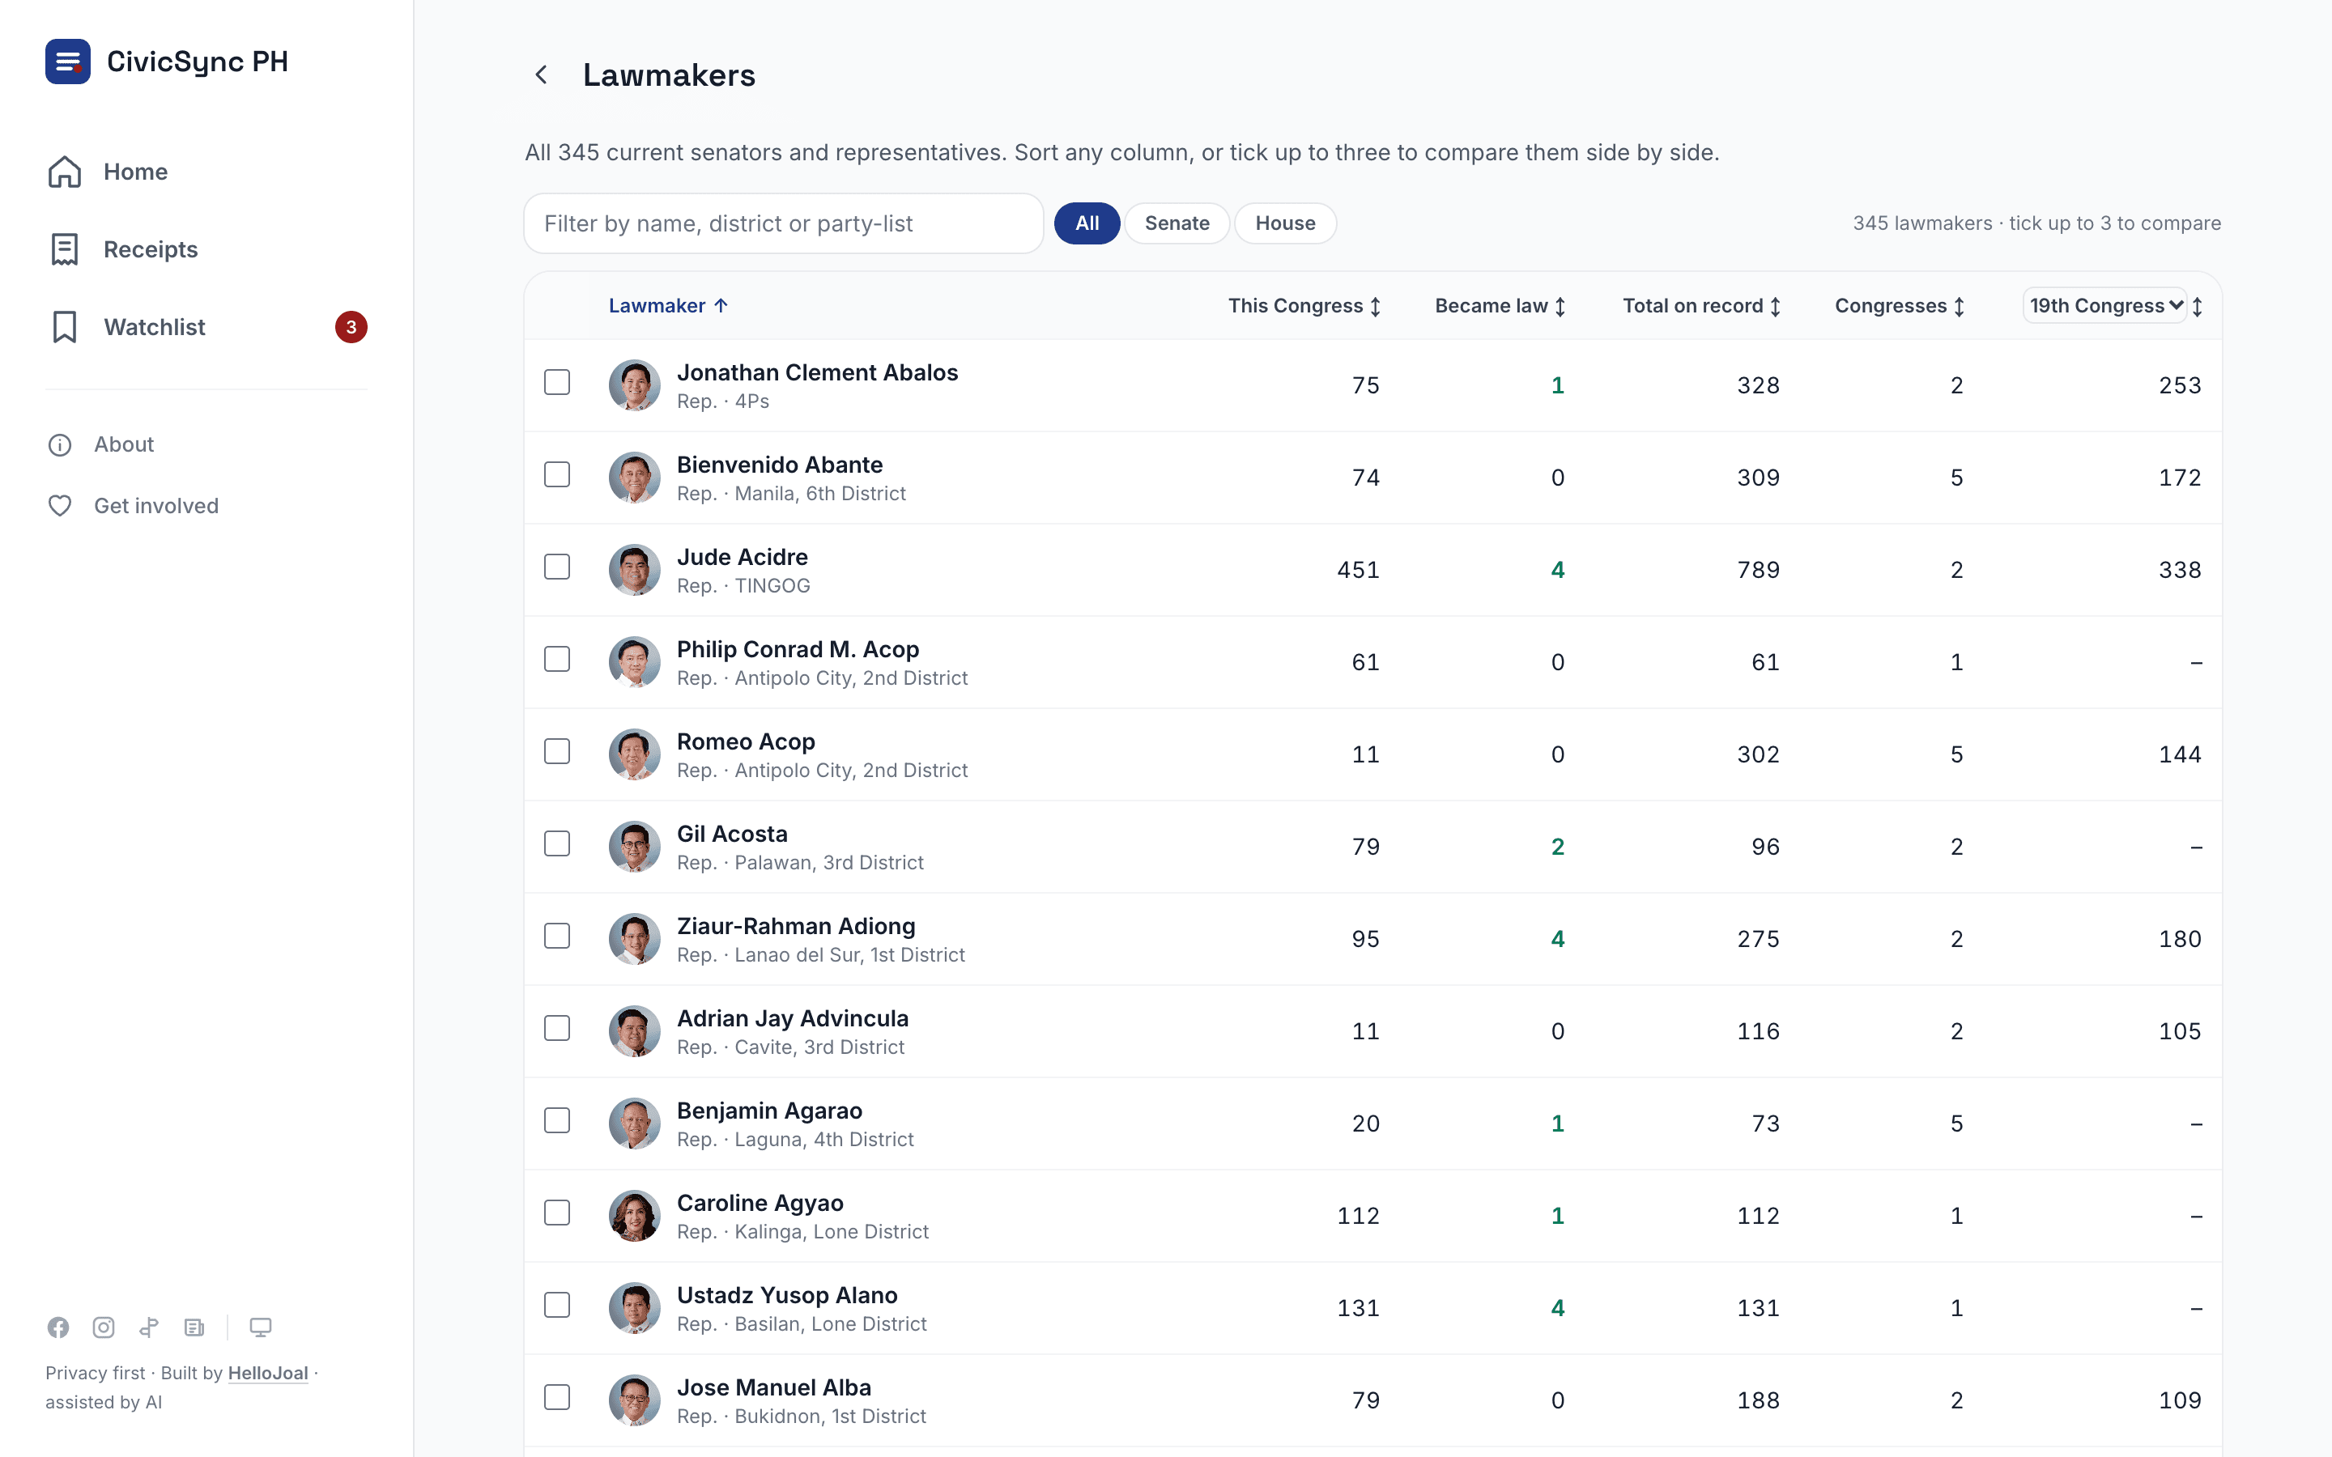This screenshot has width=2332, height=1457.
Task: Tick the checkbox for Bienvenido Abante
Action: pyautogui.click(x=557, y=474)
